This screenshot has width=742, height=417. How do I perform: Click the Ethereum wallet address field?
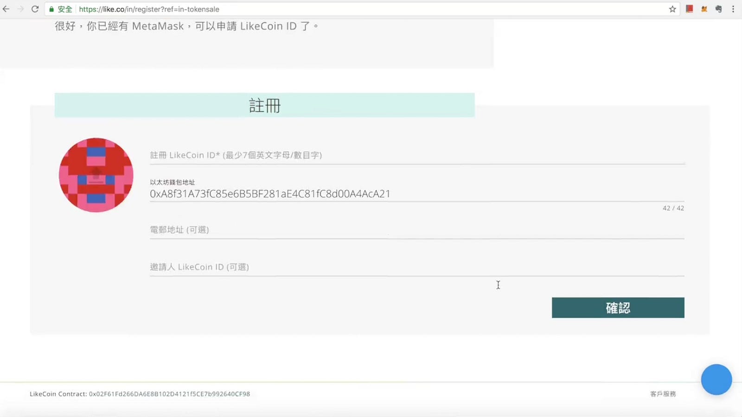(x=417, y=194)
